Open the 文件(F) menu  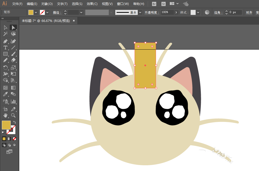click(17, 4)
